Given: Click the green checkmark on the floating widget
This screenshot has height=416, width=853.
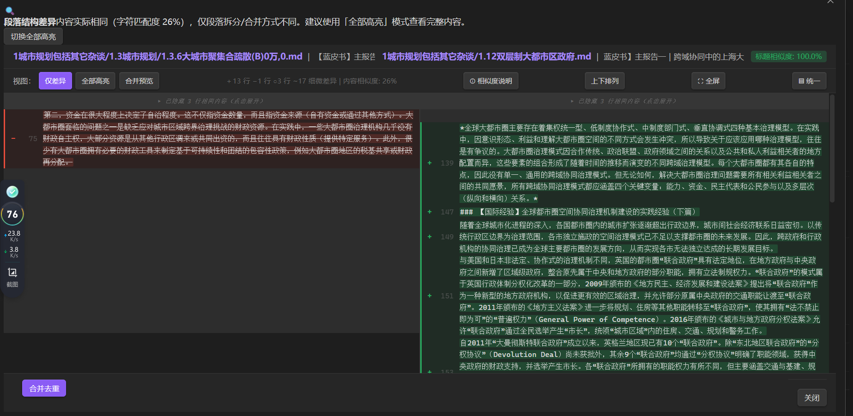Looking at the screenshot, I should [x=12, y=191].
